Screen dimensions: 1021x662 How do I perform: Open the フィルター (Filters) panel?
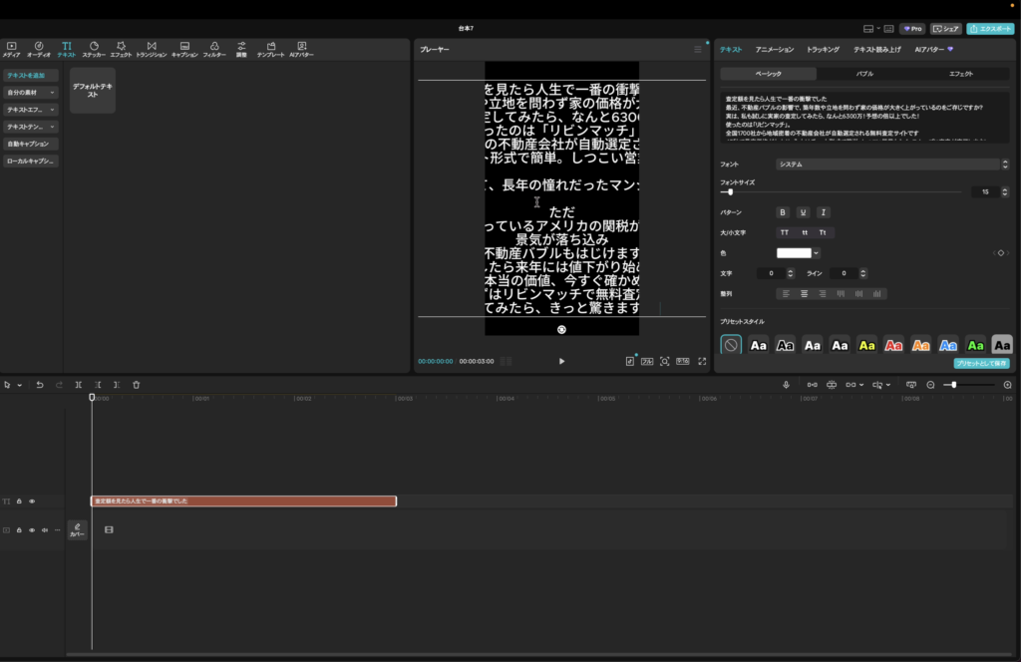[x=214, y=49]
